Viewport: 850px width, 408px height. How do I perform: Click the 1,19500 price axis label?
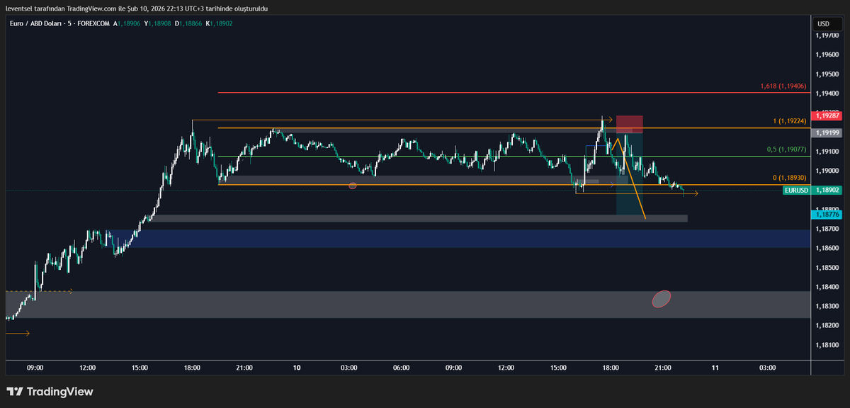(827, 74)
